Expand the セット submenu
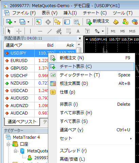The width and height of the screenshot is (139, 163). (91, 138)
